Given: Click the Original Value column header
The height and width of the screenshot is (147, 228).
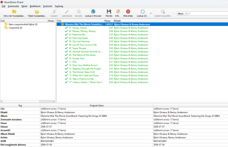Looking at the screenshot, I should [x=97, y=106].
